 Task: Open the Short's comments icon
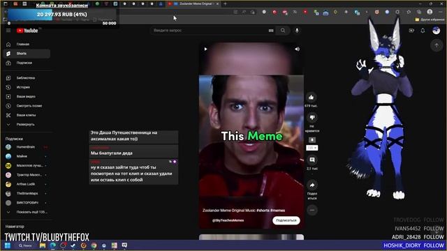coord(312,160)
